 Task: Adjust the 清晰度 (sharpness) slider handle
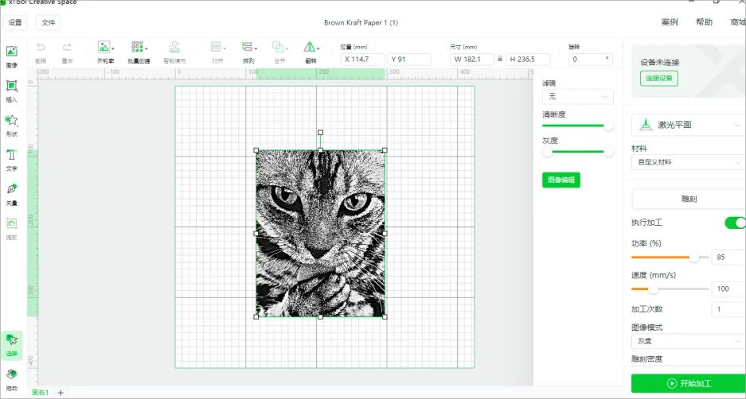pos(608,126)
